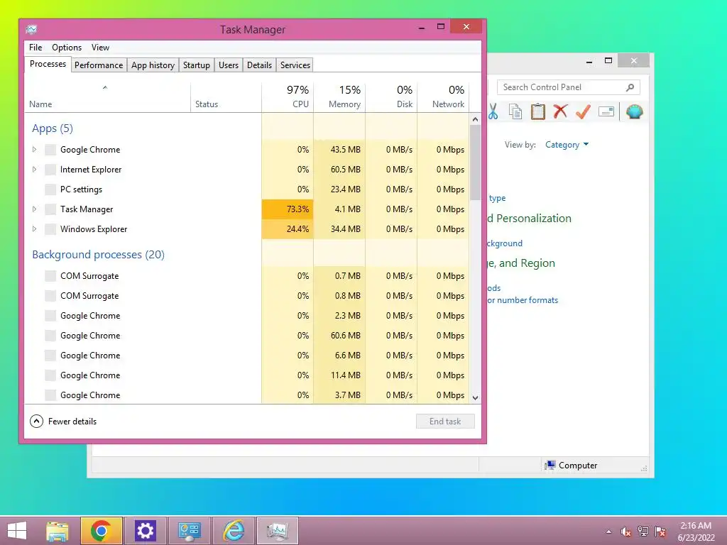The width and height of the screenshot is (727, 545).
Task: Click the Copy icon in Control Panel toolbar
Action: coord(515,111)
